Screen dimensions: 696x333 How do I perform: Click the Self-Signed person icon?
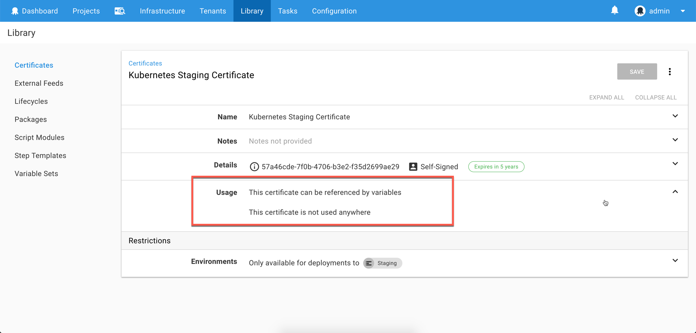pos(413,167)
